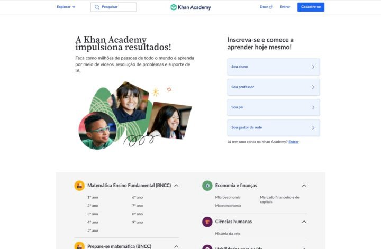
Task: Choose the Sou pai option
Action: (273, 107)
